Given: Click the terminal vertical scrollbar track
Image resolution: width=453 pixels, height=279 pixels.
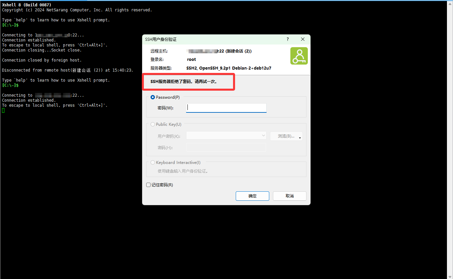Looking at the screenshot, I should coord(450,134).
